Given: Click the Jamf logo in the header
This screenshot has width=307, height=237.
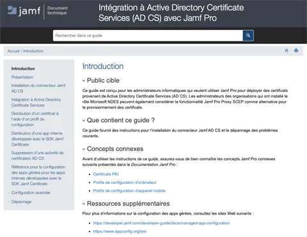Looking at the screenshot, I should (24, 11).
